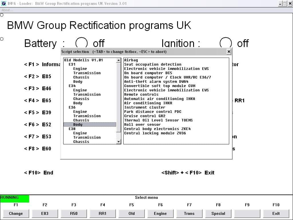
Task: Choose first Electronic vehicle immobilization EWS entry
Action: coord(167,69)
